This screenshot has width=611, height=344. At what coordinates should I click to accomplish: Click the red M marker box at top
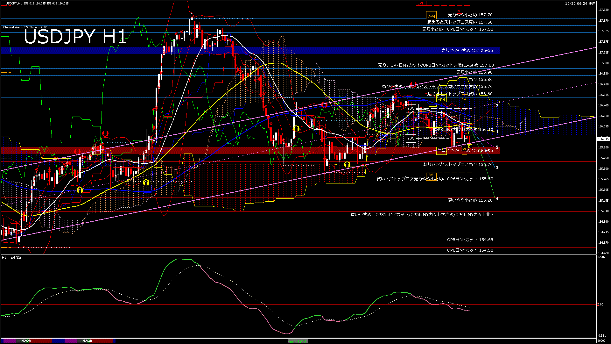[459, 10]
